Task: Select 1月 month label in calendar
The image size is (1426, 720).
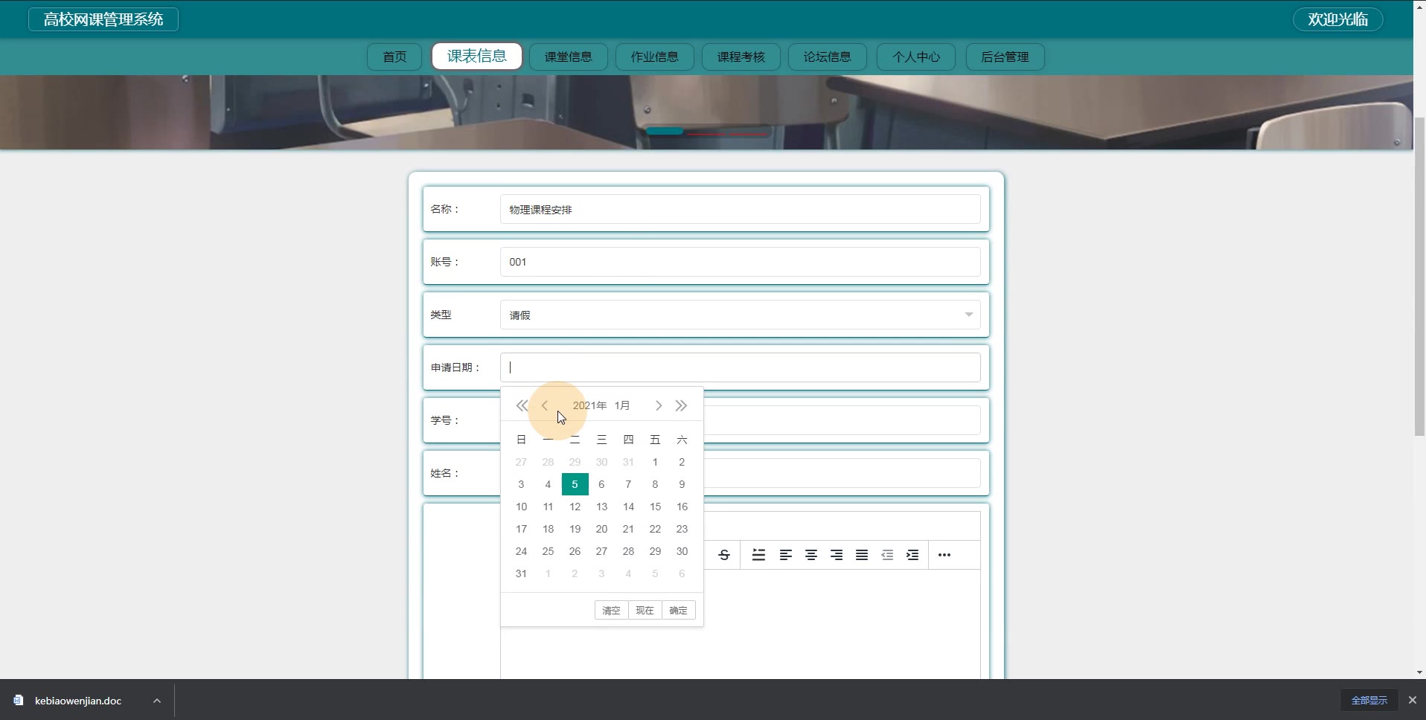Action: [x=622, y=405]
